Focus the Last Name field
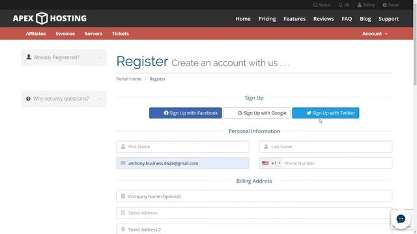 326,147
